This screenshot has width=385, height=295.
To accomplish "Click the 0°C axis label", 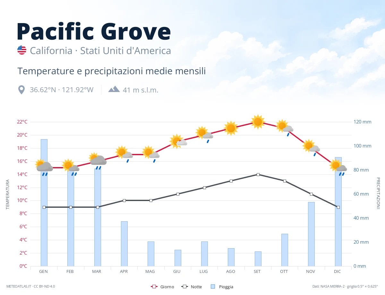I will click(x=23, y=266).
